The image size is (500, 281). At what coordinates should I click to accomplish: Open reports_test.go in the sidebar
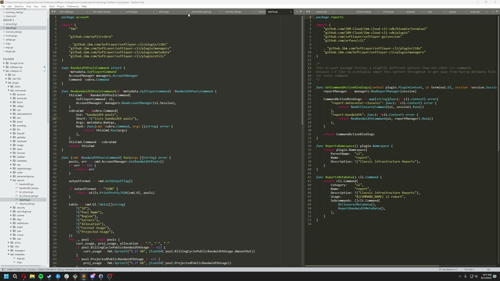27,203
